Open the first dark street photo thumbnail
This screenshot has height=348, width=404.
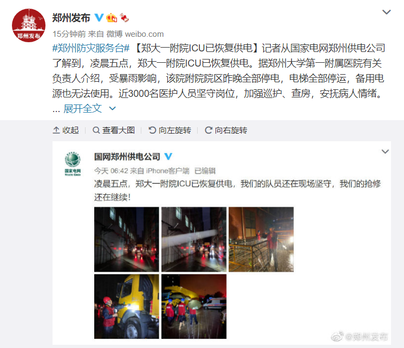127,239
